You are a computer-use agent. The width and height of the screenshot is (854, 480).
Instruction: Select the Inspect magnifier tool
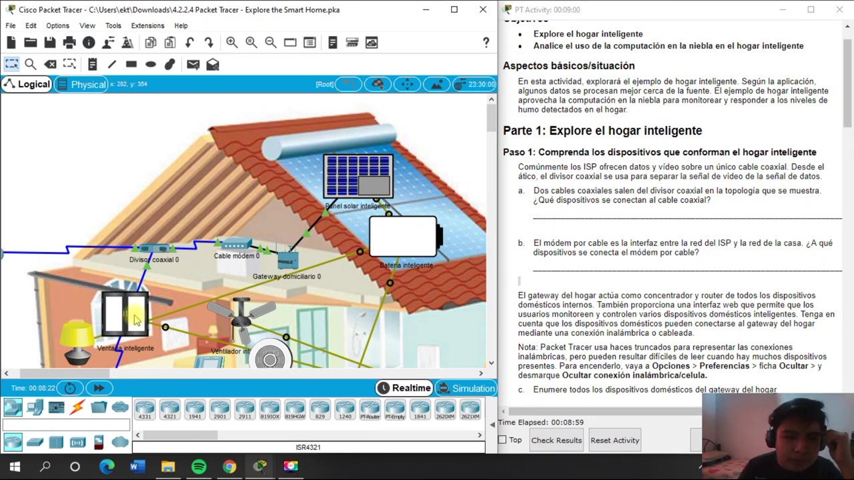(x=31, y=65)
